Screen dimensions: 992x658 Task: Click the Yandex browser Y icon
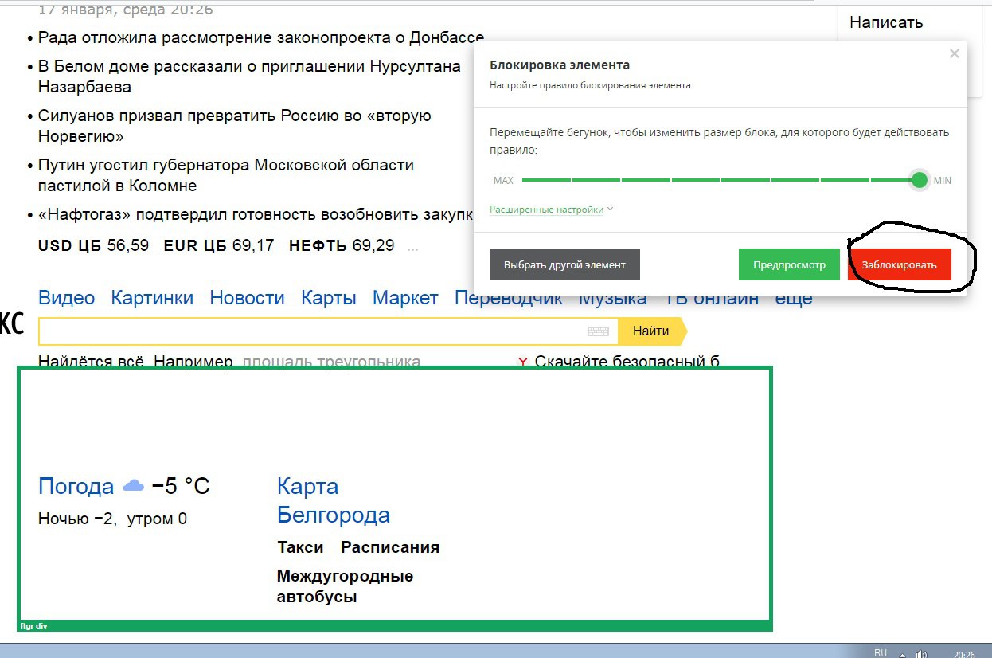pyautogui.click(x=523, y=362)
